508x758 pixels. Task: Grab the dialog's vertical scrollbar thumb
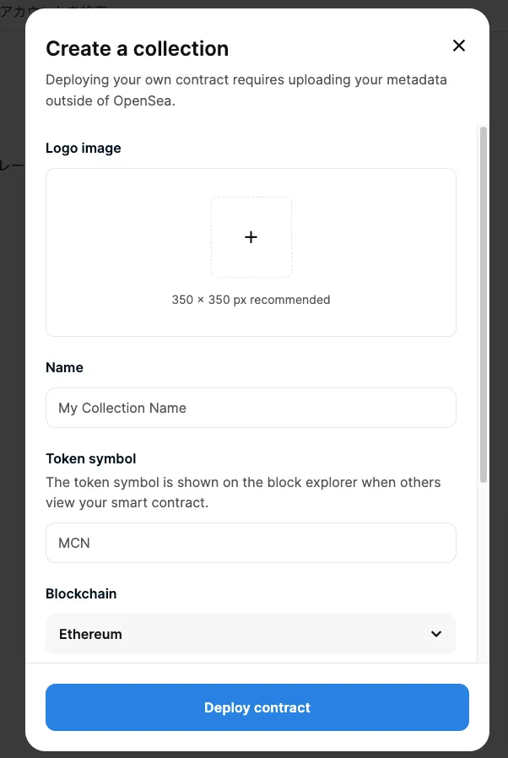coord(484,304)
